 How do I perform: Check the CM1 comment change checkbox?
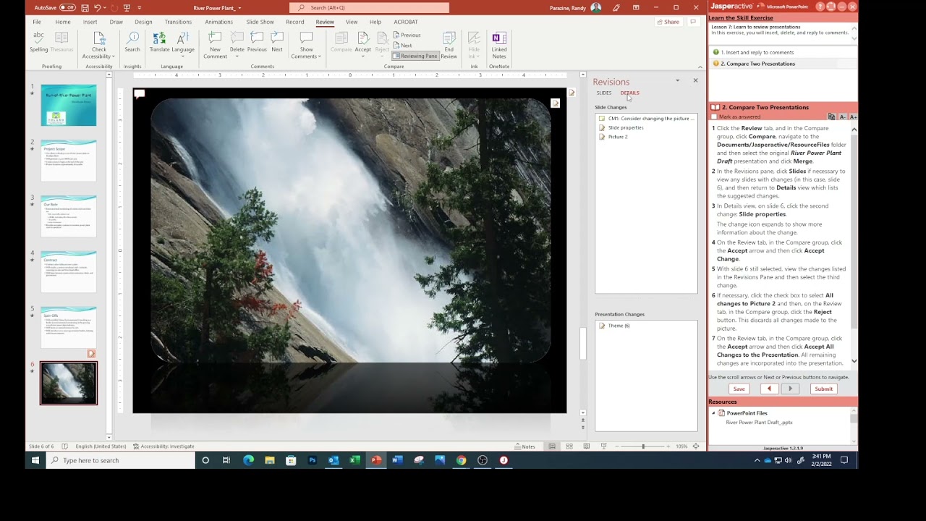[601, 118]
